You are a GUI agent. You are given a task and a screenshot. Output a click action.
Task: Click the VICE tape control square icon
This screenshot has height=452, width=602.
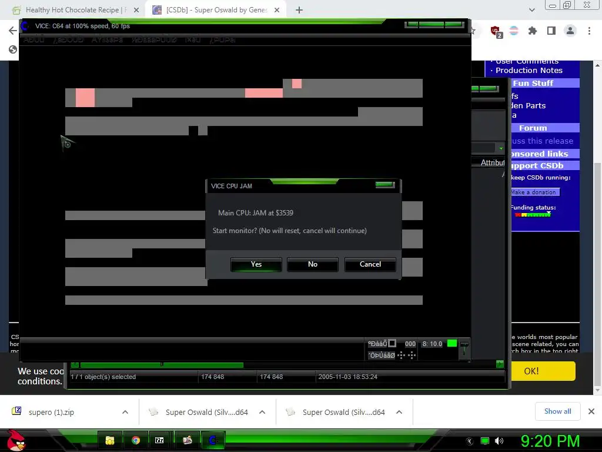[392, 343]
